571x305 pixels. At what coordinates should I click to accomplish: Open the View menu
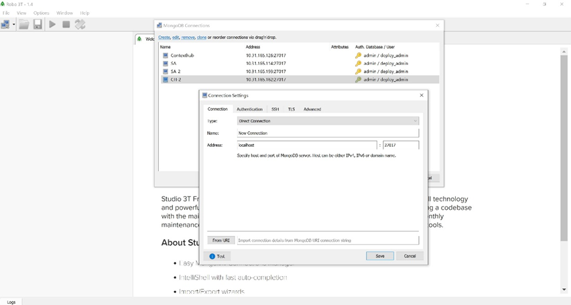[x=21, y=13]
